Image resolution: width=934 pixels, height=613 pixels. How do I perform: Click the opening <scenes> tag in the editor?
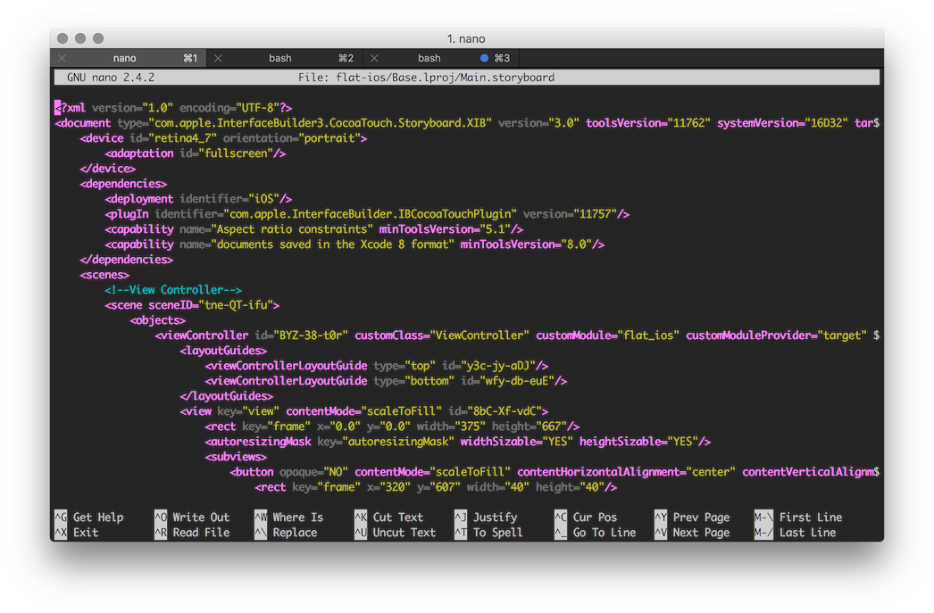coord(104,275)
